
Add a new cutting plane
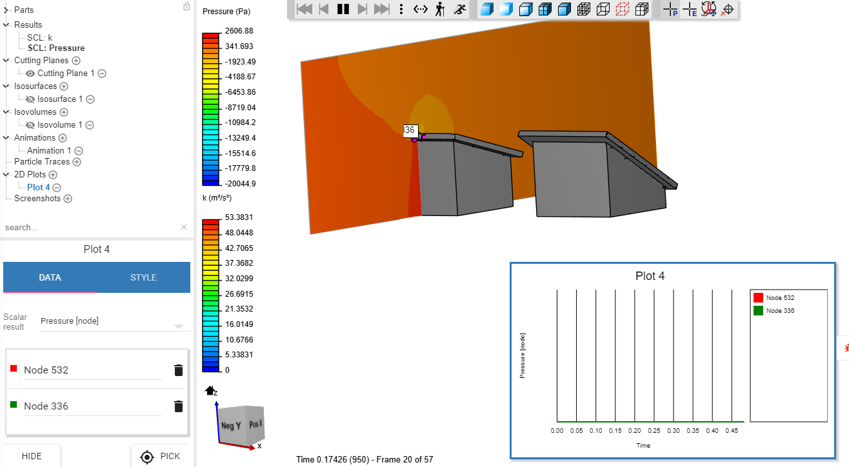tap(76, 61)
